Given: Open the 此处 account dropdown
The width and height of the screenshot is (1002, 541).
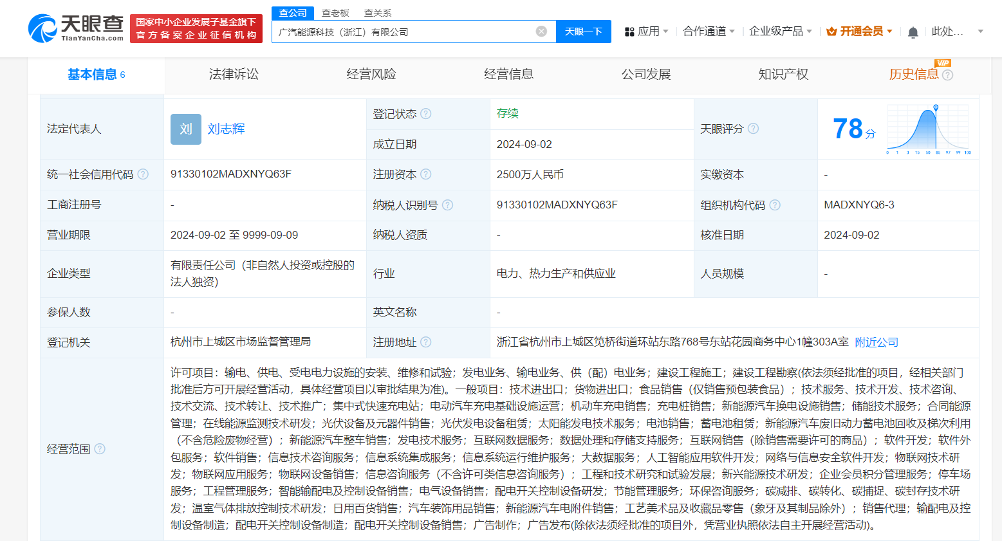Looking at the screenshot, I should (x=958, y=31).
